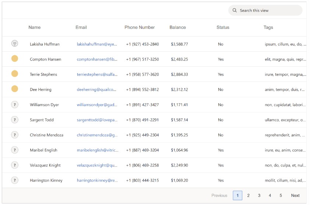Go to page 5

(x=281, y=195)
